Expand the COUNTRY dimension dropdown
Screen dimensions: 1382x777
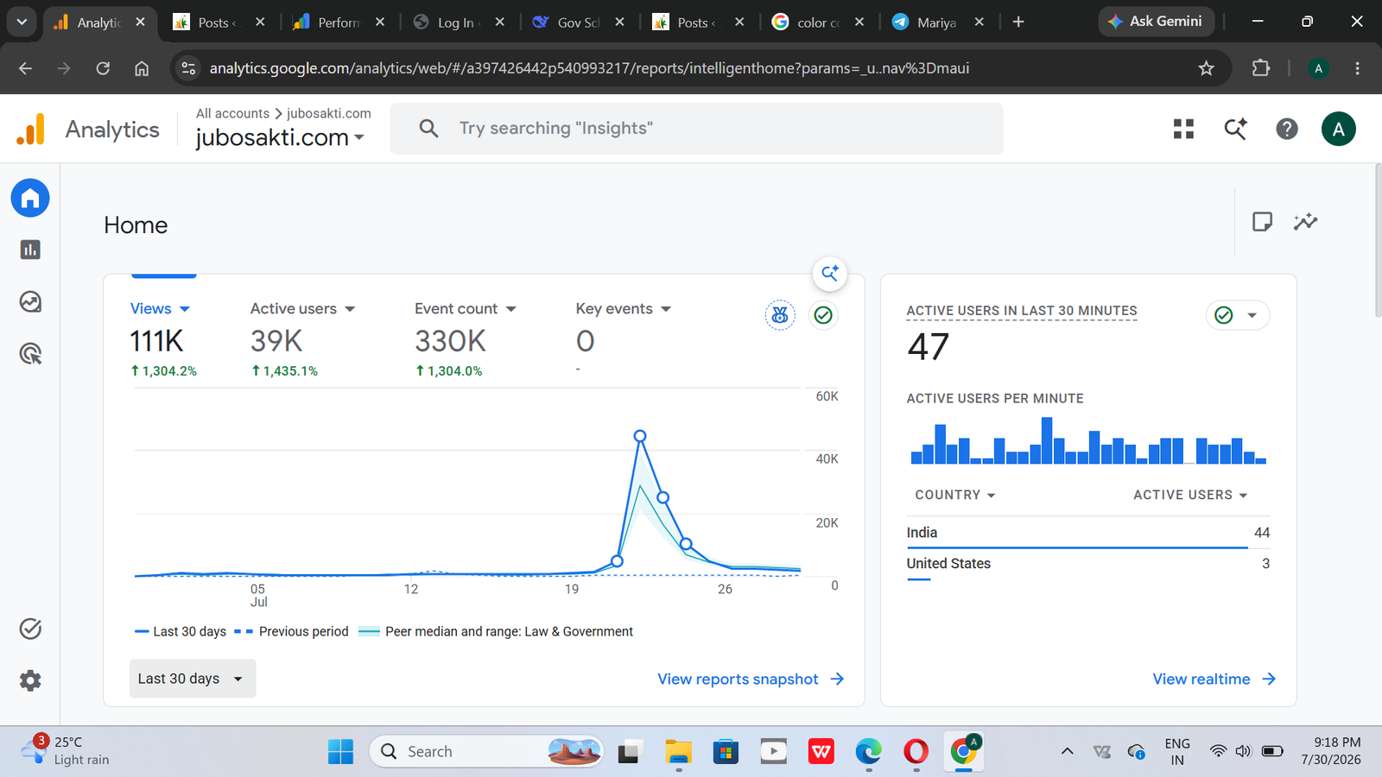coord(955,495)
